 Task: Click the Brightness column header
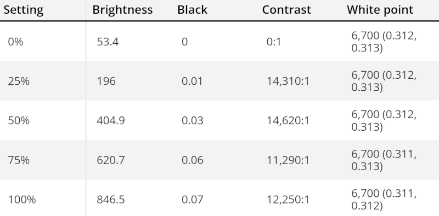pos(122,10)
